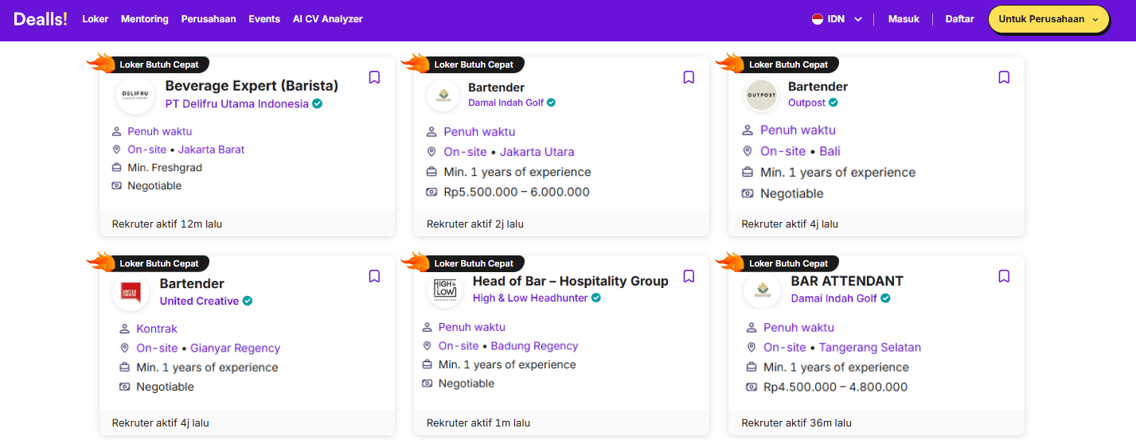Open the High & Low Headhunter link

[530, 298]
